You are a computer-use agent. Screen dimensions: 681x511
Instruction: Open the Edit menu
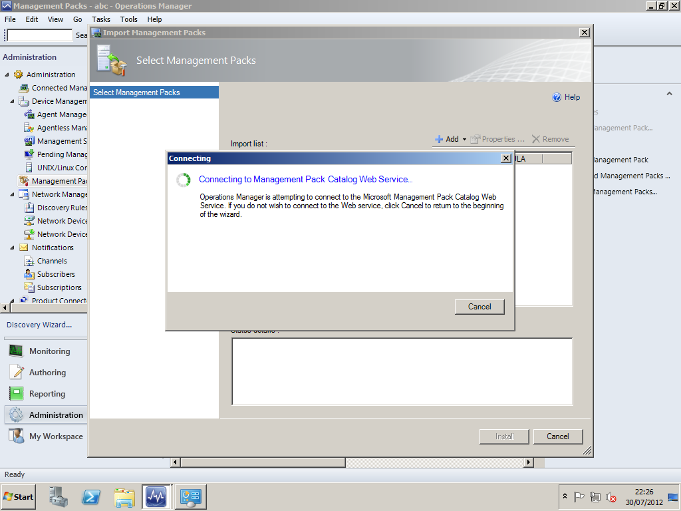pyautogui.click(x=31, y=19)
